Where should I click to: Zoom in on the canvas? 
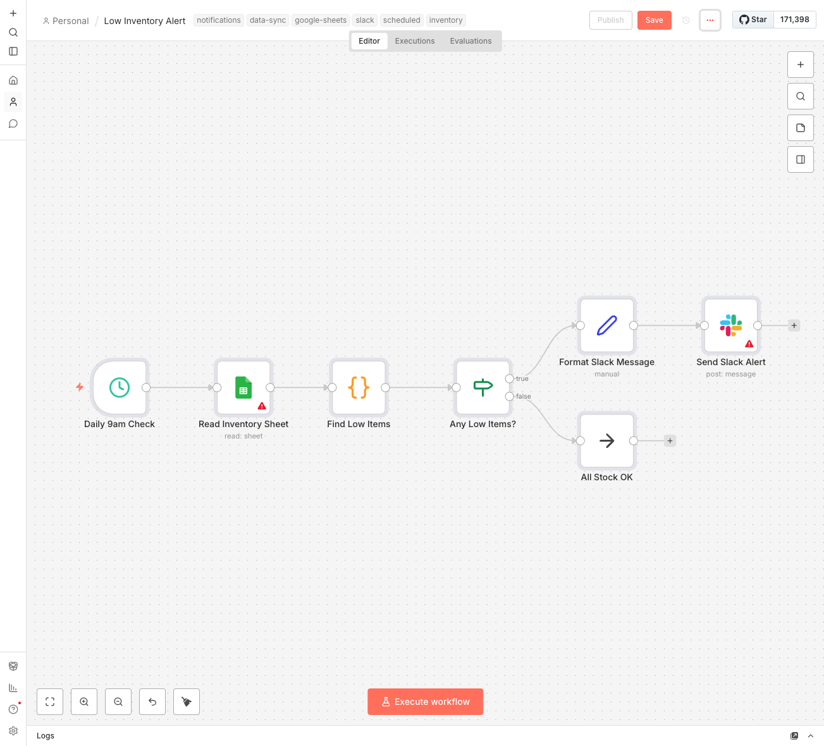84,702
